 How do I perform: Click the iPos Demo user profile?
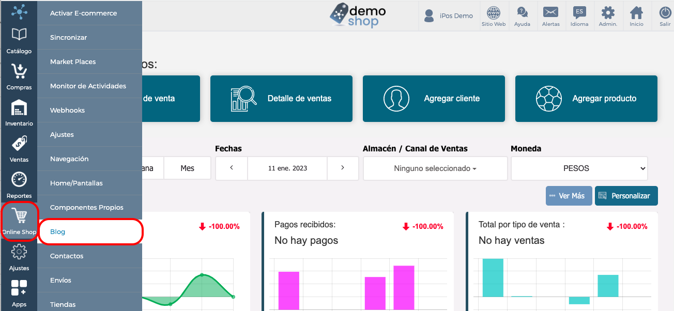click(448, 16)
